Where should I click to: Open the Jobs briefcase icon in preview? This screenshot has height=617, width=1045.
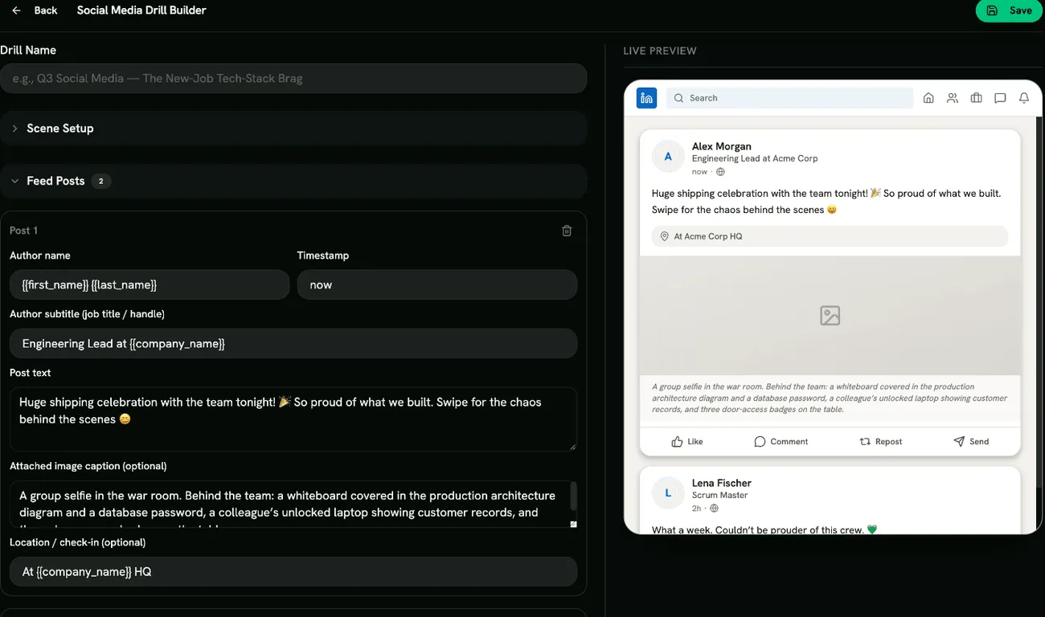point(976,98)
